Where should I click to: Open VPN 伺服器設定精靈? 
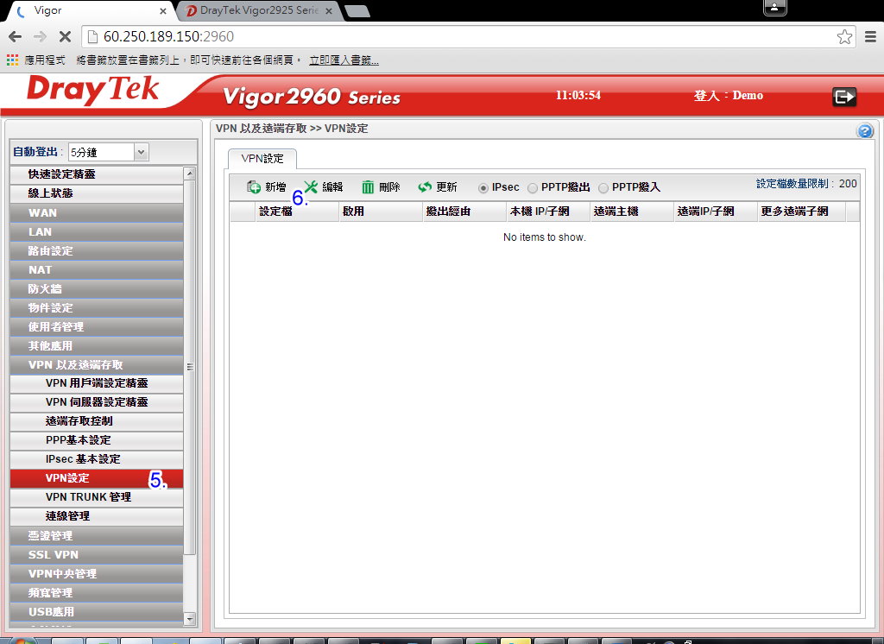pos(97,402)
